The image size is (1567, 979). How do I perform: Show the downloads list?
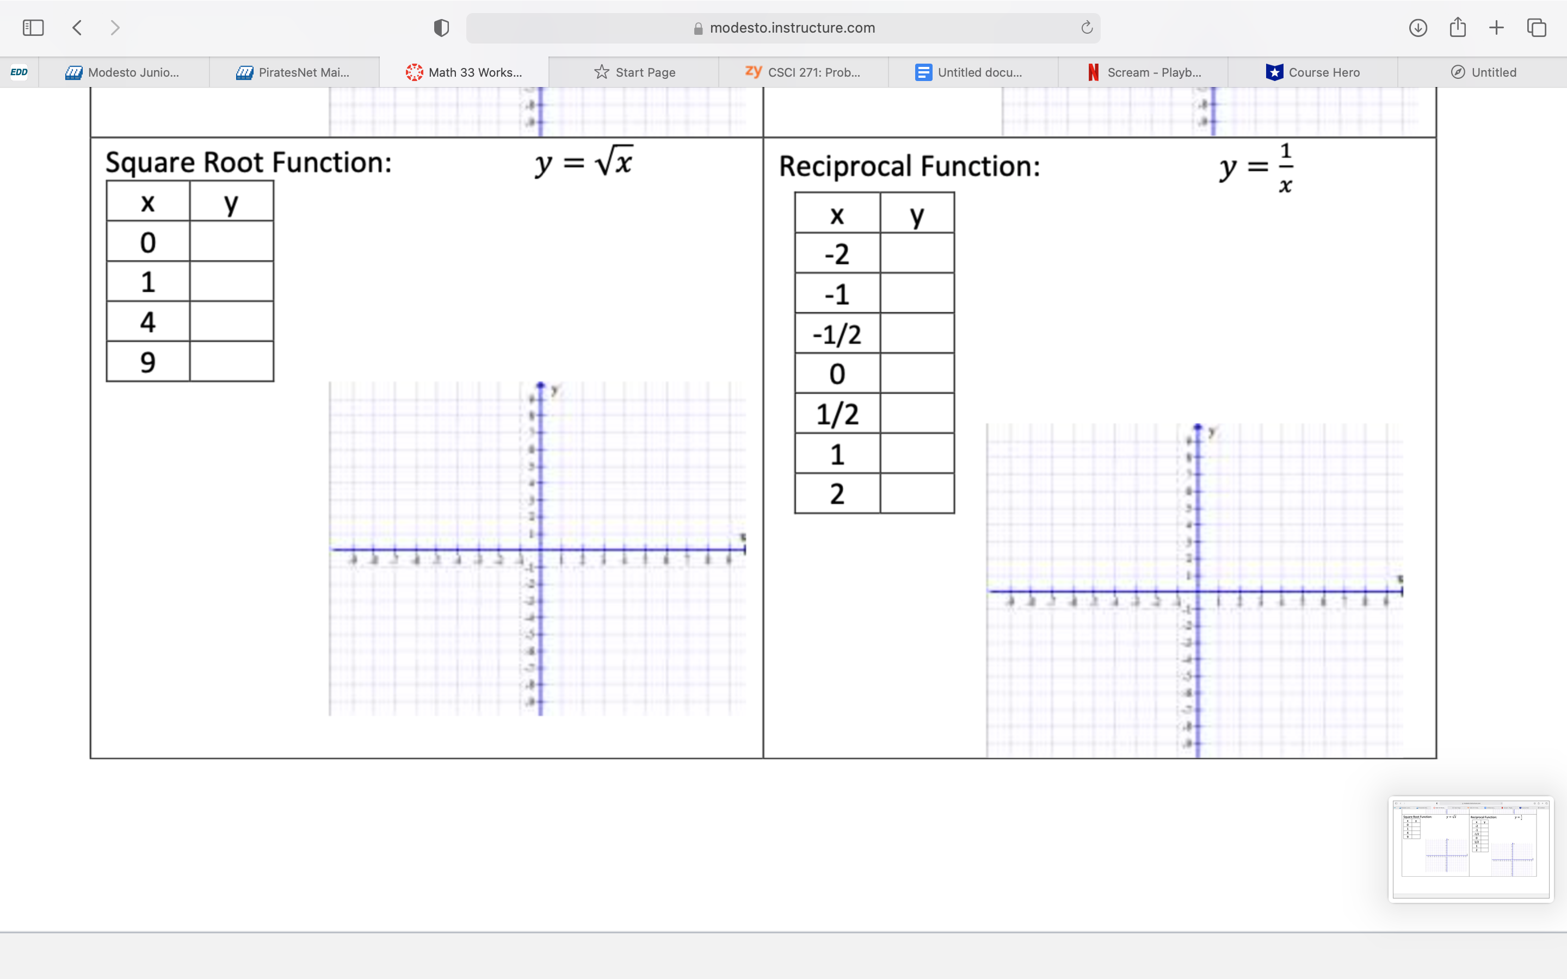(1417, 28)
